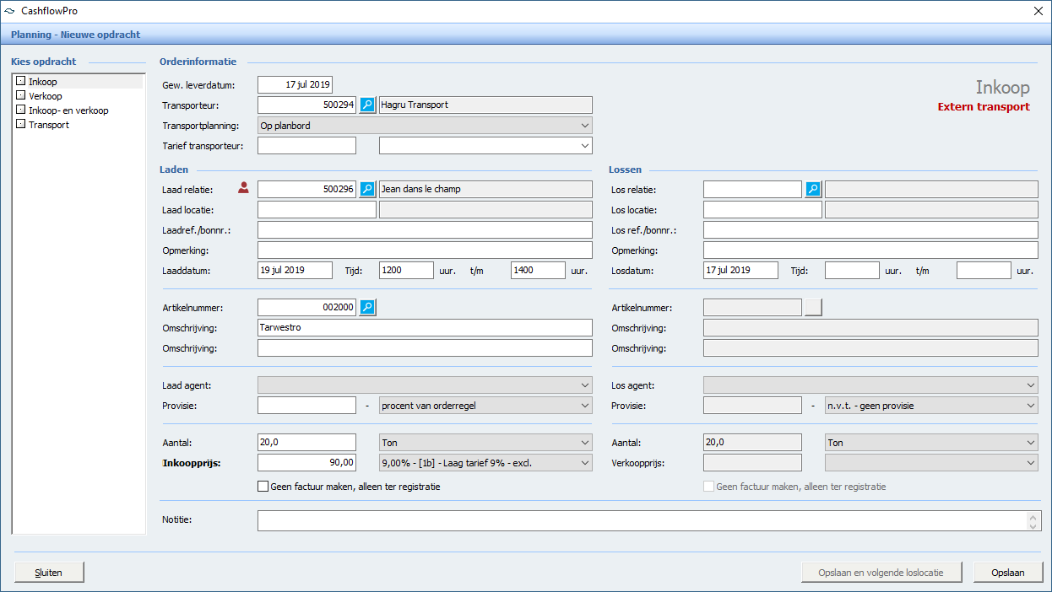Click the Losdatum field 17 jul 2019
1052x592 pixels.
(x=740, y=271)
